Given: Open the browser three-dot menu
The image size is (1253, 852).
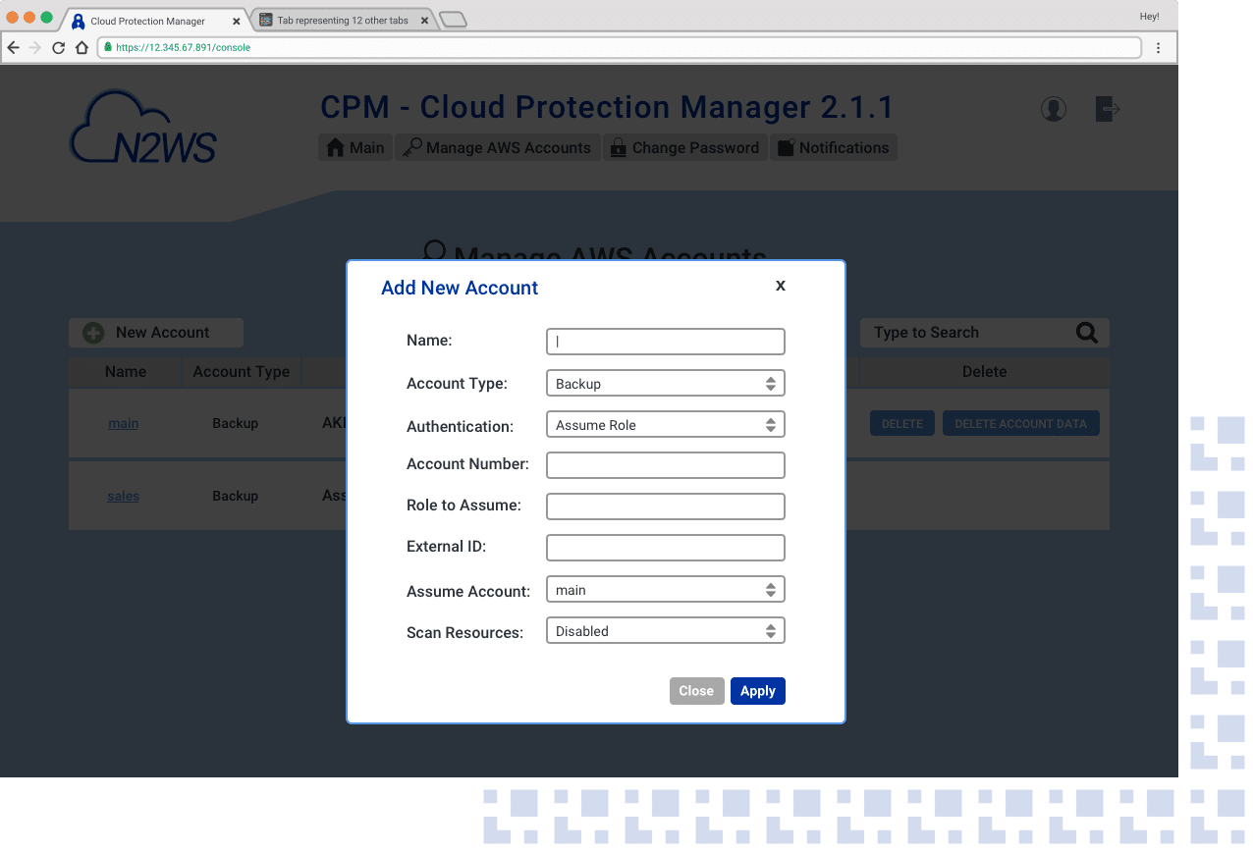Looking at the screenshot, I should (1159, 47).
